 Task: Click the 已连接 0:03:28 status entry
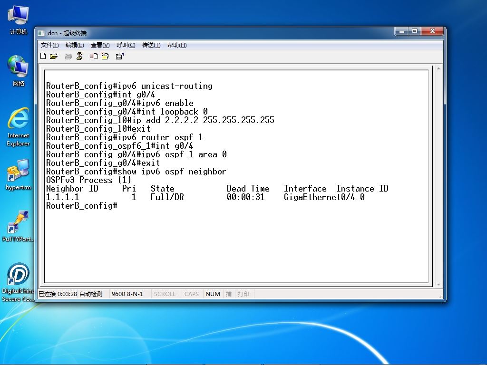[x=58, y=294]
